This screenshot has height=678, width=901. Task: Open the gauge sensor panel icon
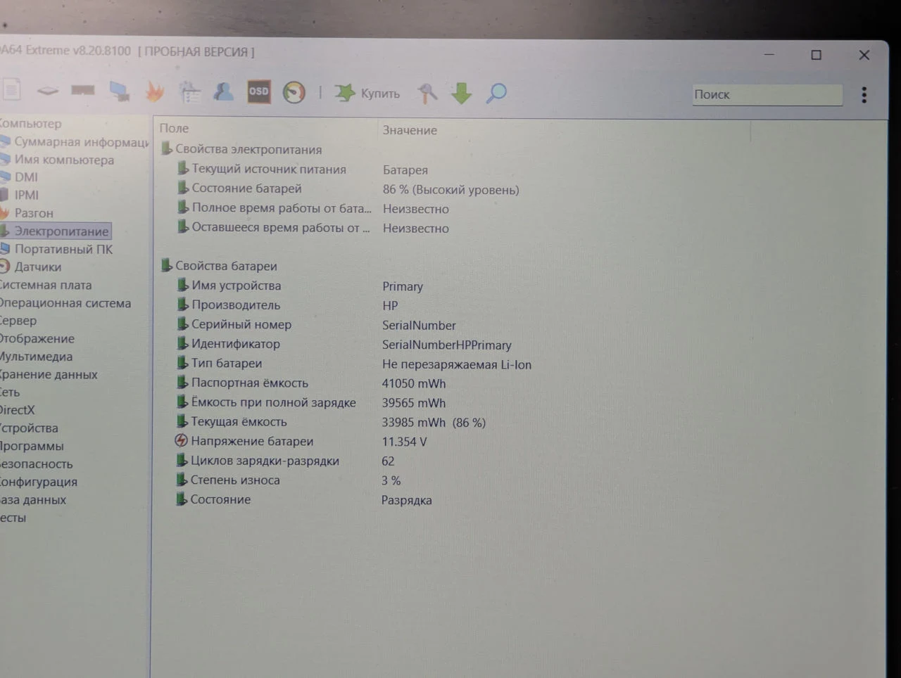click(x=294, y=92)
